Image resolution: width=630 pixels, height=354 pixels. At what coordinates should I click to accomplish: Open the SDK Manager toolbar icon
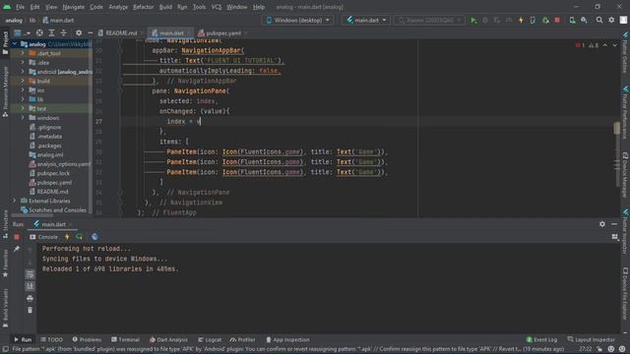[x=584, y=20]
